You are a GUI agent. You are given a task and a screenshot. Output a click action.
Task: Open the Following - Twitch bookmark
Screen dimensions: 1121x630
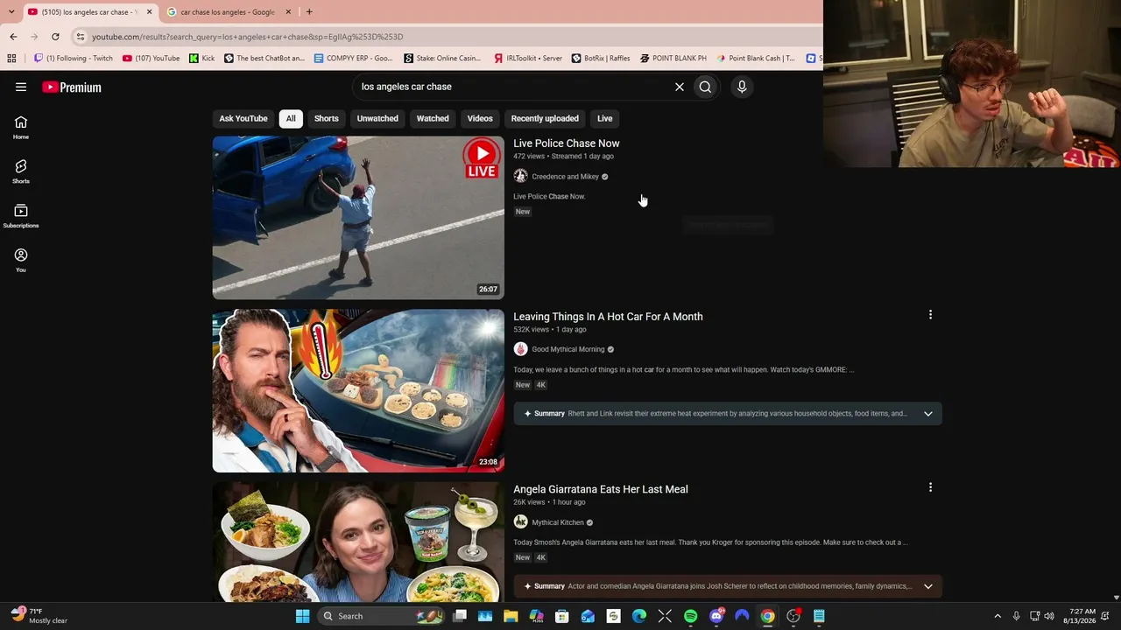(74, 59)
